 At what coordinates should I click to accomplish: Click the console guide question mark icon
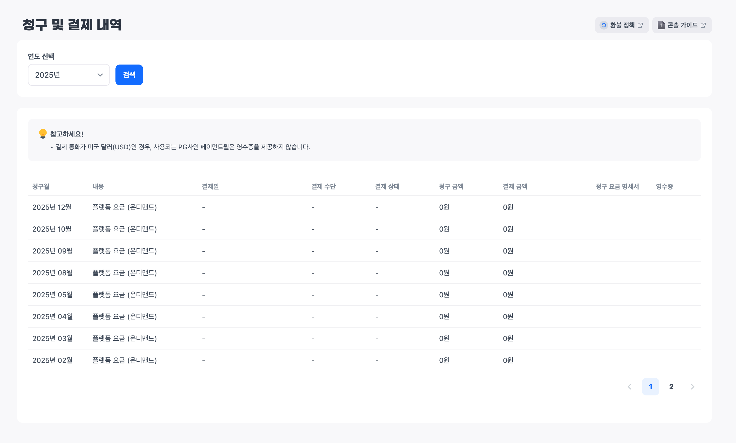[661, 25]
